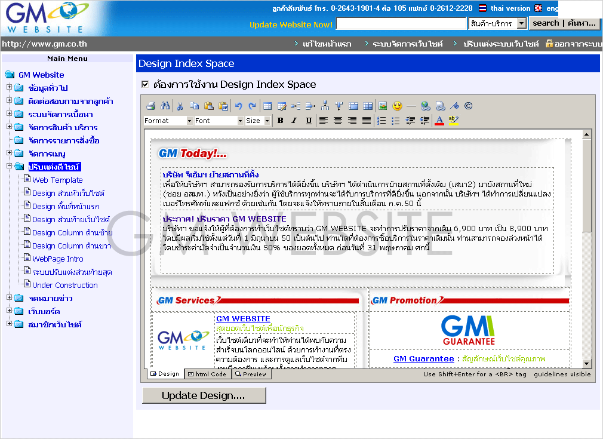The width and height of the screenshot is (603, 439).
Task: Open Design ส่วนหัวเว็บไซต์ menu item
Action: pyautogui.click(x=68, y=193)
